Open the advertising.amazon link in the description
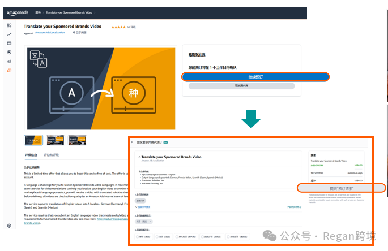388x251 pixels. (x=112, y=219)
